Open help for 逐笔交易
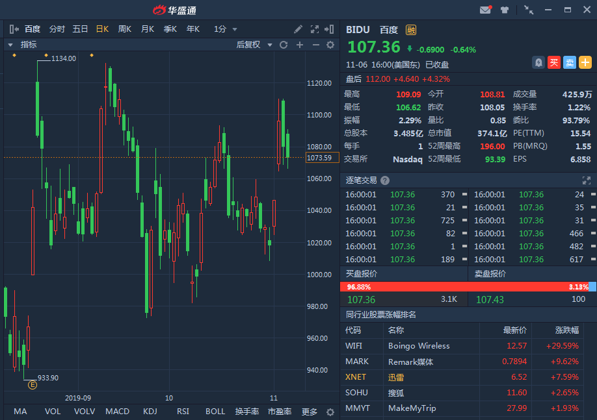The width and height of the screenshot is (597, 420). click(x=385, y=180)
